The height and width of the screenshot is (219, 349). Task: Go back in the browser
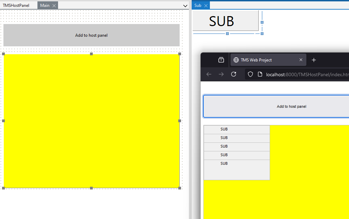[209, 74]
